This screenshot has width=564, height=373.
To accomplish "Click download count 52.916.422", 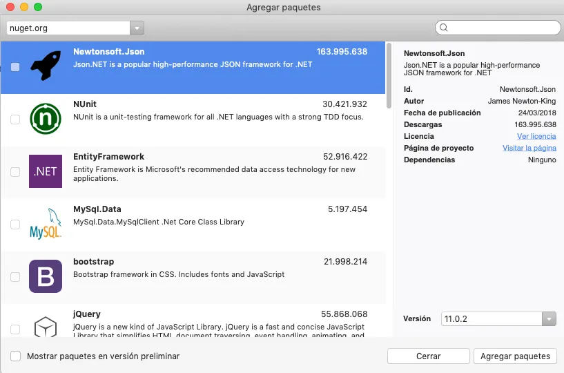I will 345,157.
